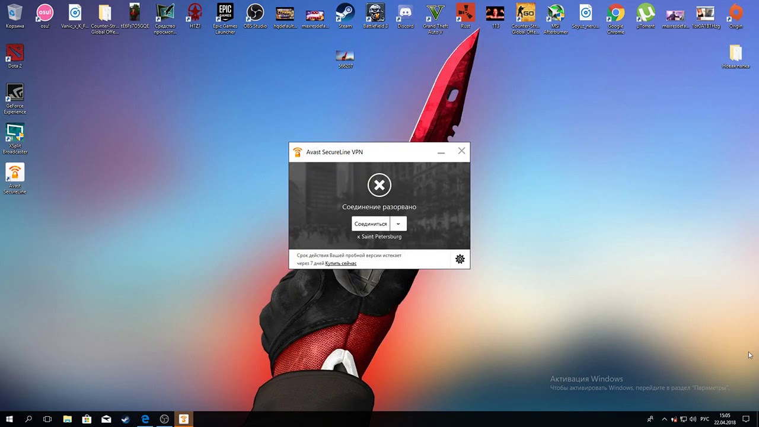Screen dimensions: 759x427
Task: Select the Google Chrome desktop shortcut
Action: click(616, 19)
